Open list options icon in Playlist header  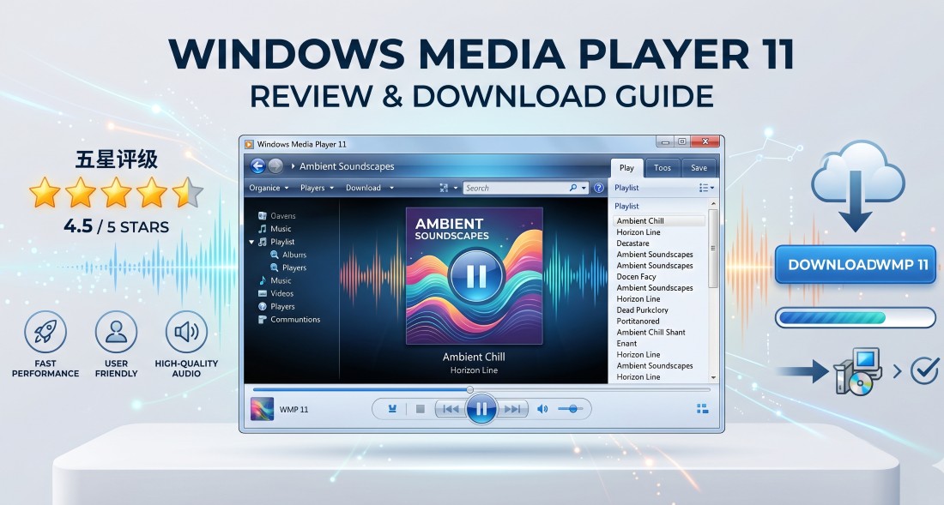tap(705, 188)
